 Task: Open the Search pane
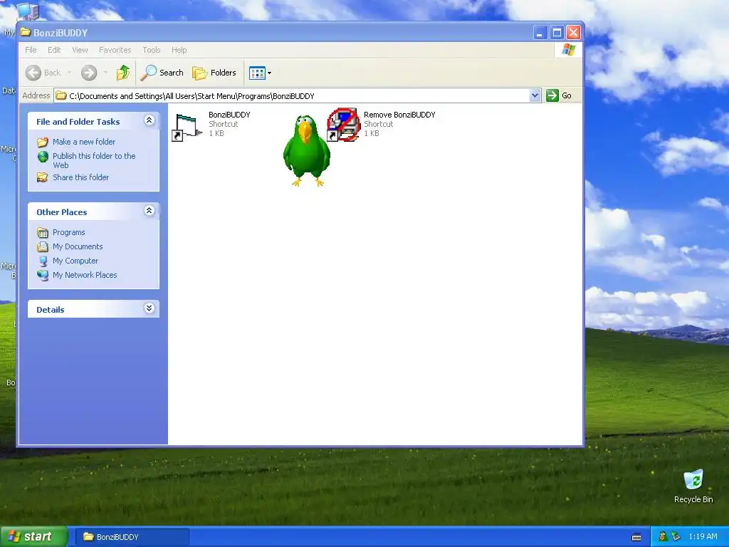(x=162, y=73)
